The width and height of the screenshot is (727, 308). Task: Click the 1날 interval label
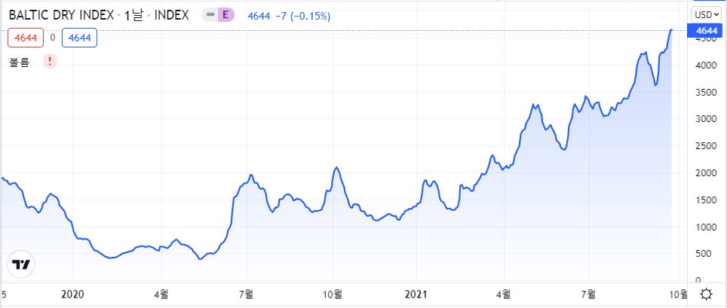point(134,15)
